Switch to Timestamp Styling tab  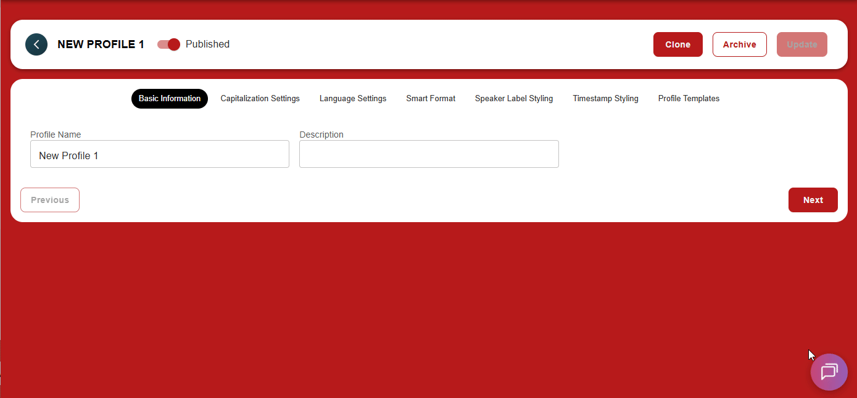coord(605,99)
